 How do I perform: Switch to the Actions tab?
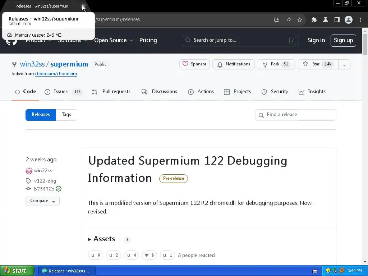pyautogui.click(x=201, y=92)
